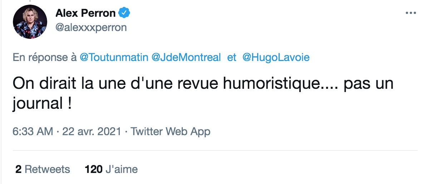The image size is (427, 184).
Task: Open the 6:33 AM timestamp
Action: [33, 132]
